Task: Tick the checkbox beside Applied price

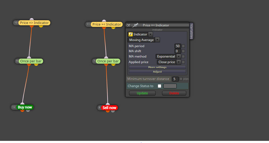Action: click(x=183, y=62)
